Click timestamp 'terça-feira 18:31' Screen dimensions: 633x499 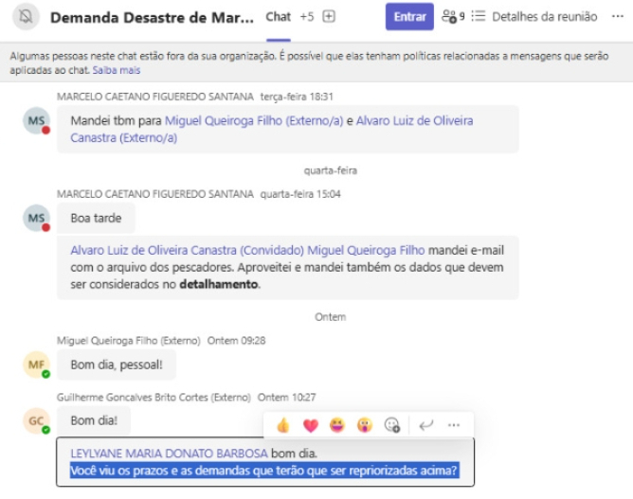tap(297, 97)
